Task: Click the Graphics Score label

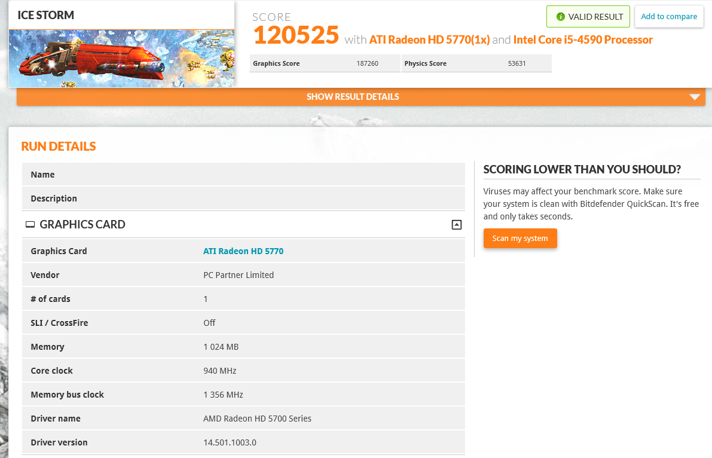Action: pos(276,63)
